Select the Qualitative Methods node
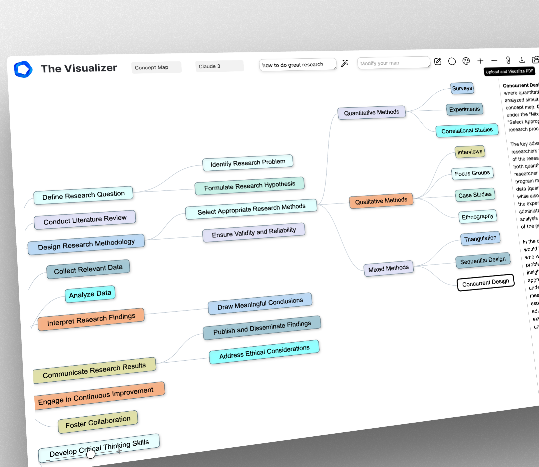This screenshot has width=539, height=467. click(x=381, y=200)
